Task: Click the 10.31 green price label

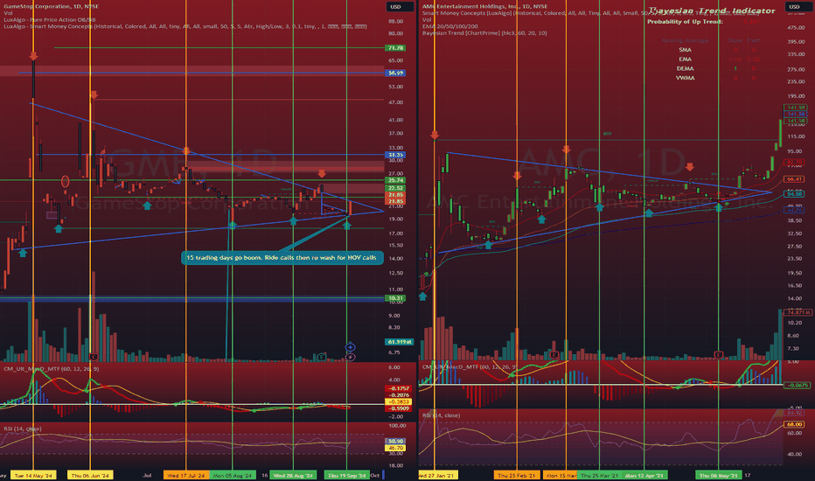Action: pyautogui.click(x=395, y=298)
